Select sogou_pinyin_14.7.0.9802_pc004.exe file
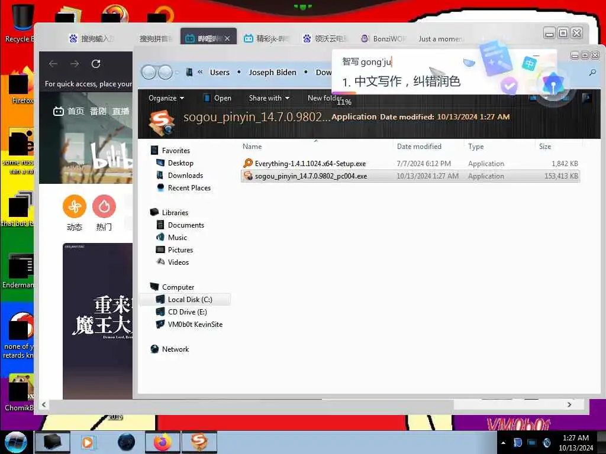The height and width of the screenshot is (454, 606). 410,176
